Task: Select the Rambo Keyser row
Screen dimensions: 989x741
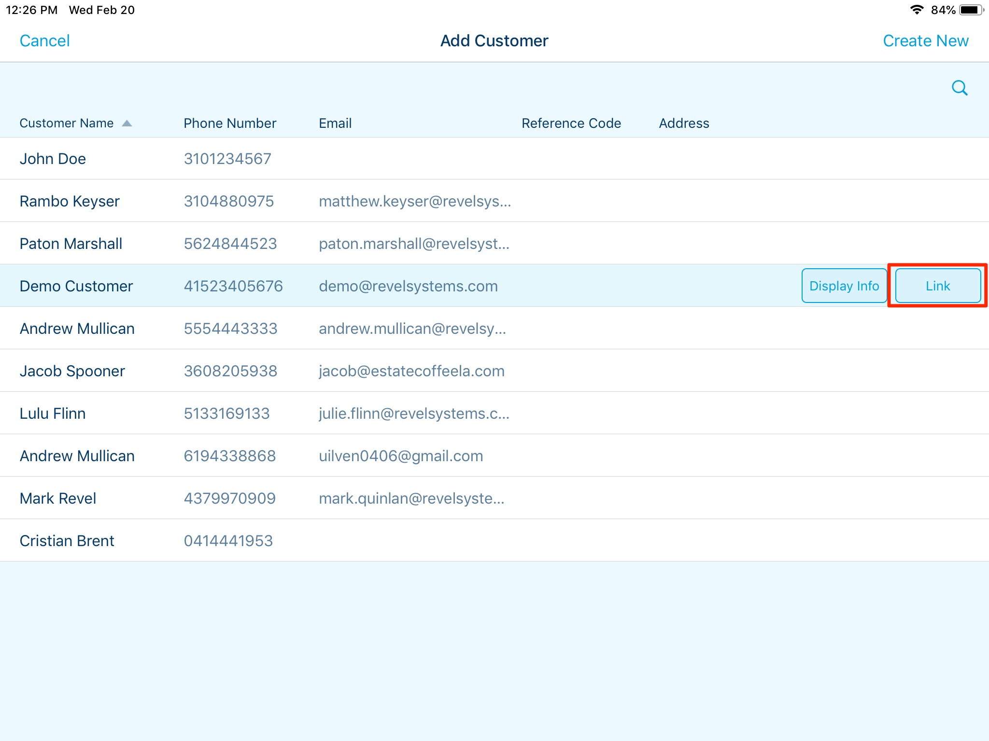Action: coord(70,201)
